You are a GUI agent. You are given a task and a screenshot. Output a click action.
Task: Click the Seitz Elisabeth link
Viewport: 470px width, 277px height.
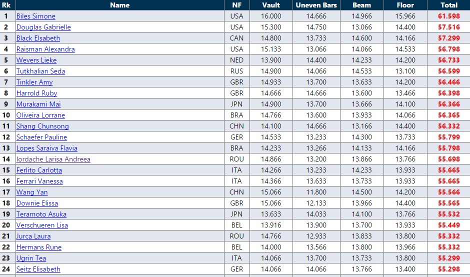[x=38, y=269]
